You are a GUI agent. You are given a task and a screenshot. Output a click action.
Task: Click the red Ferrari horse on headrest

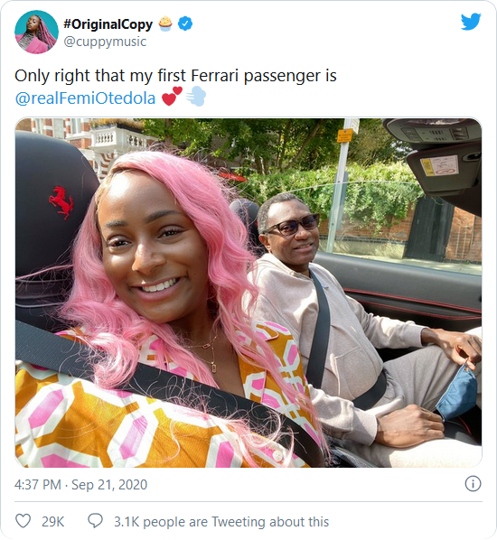pyautogui.click(x=61, y=202)
